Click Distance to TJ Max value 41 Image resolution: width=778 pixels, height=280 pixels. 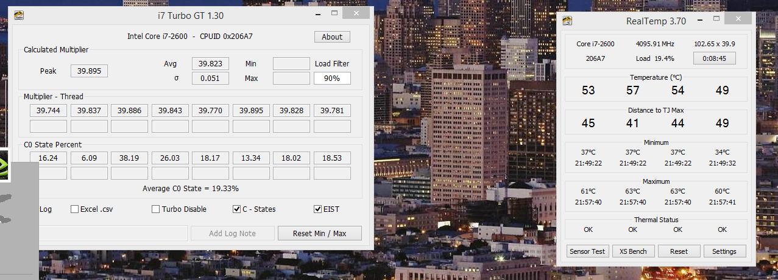(x=633, y=123)
